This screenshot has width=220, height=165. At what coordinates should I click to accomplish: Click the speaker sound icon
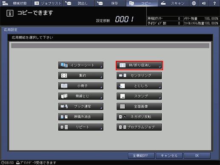204,3
